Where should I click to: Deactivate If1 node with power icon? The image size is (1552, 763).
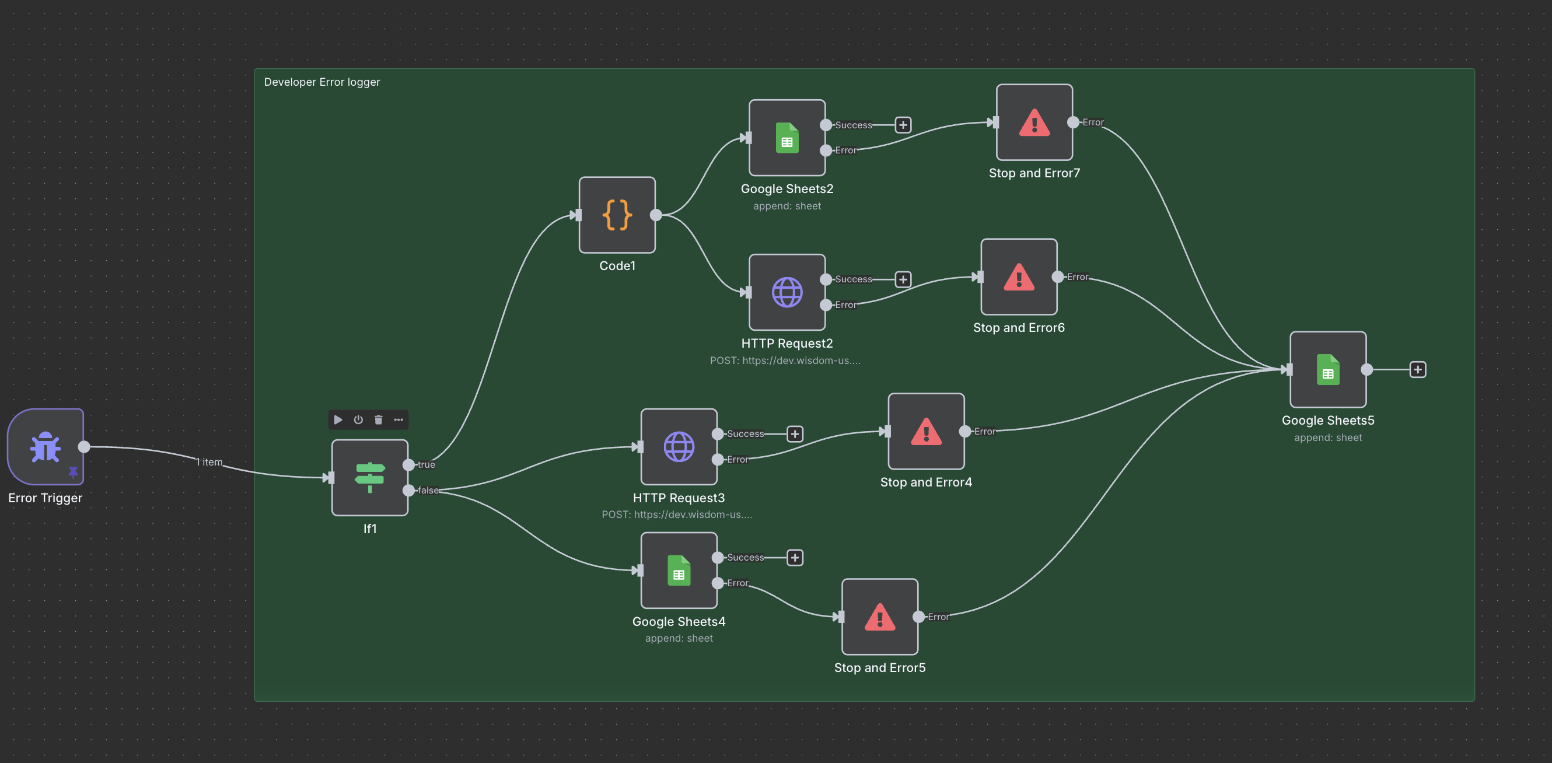click(x=358, y=420)
